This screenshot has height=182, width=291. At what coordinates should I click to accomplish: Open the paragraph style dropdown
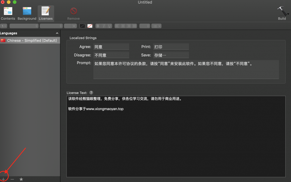[4, 26]
